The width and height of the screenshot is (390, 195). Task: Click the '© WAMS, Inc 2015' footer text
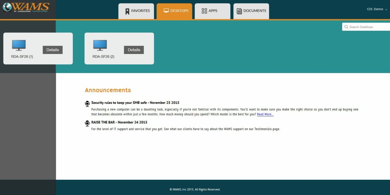coord(195,189)
